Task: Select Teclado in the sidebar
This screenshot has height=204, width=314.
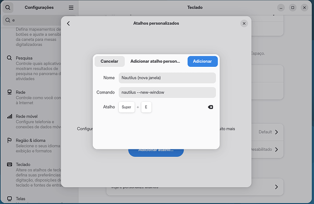Action: [x=33, y=174]
